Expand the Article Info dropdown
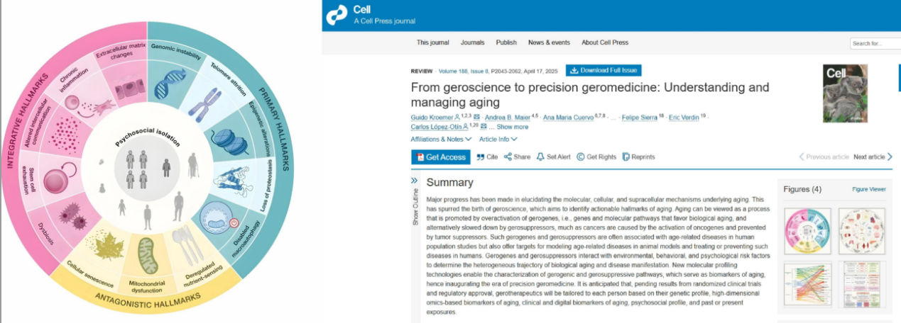 498,139
